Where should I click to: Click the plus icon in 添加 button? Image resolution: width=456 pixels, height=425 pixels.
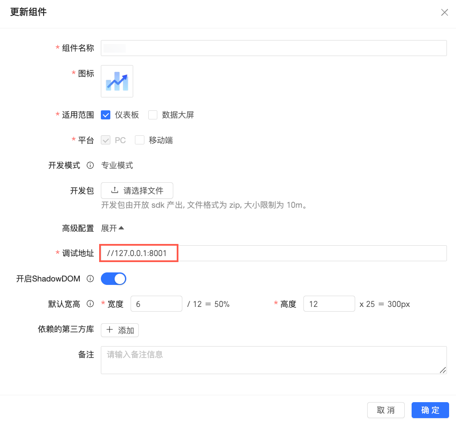pyautogui.click(x=109, y=330)
